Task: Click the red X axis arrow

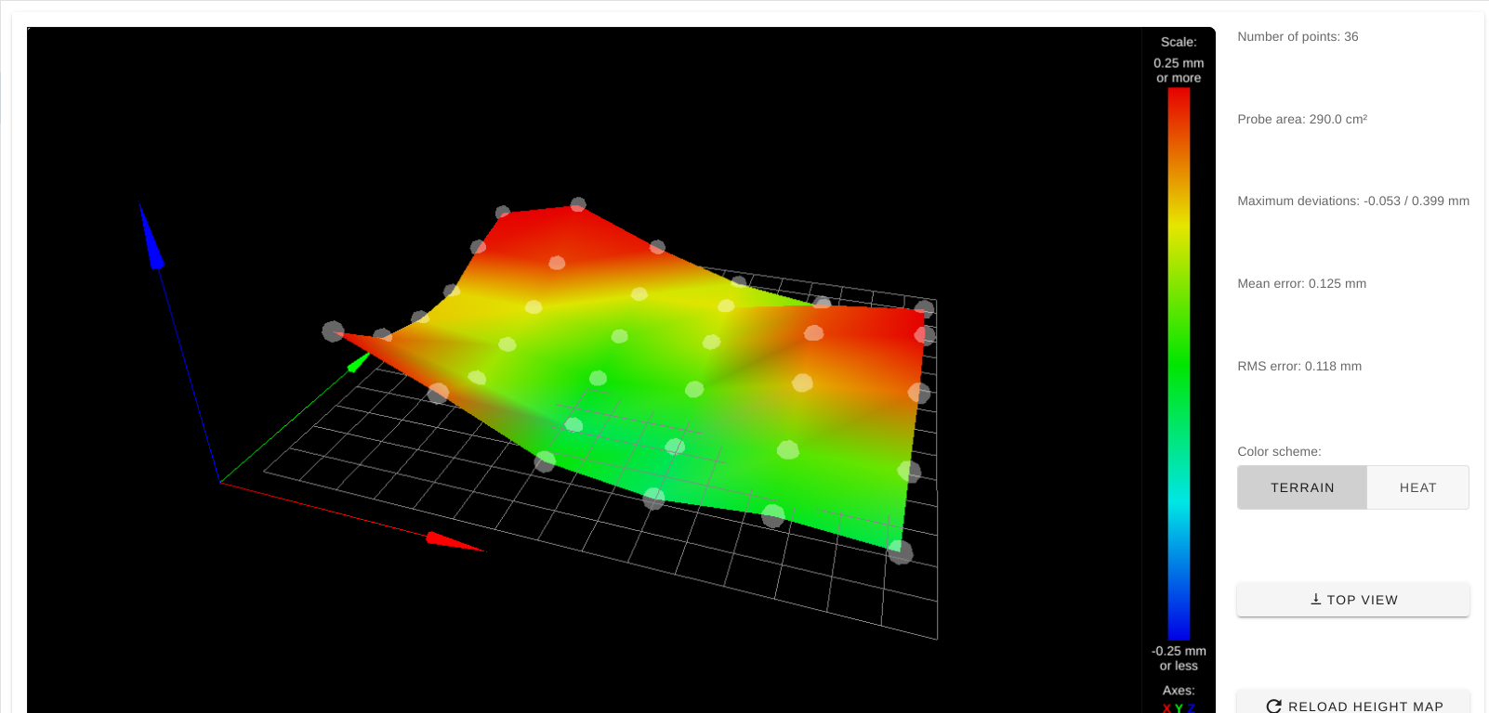Action: 455,542
